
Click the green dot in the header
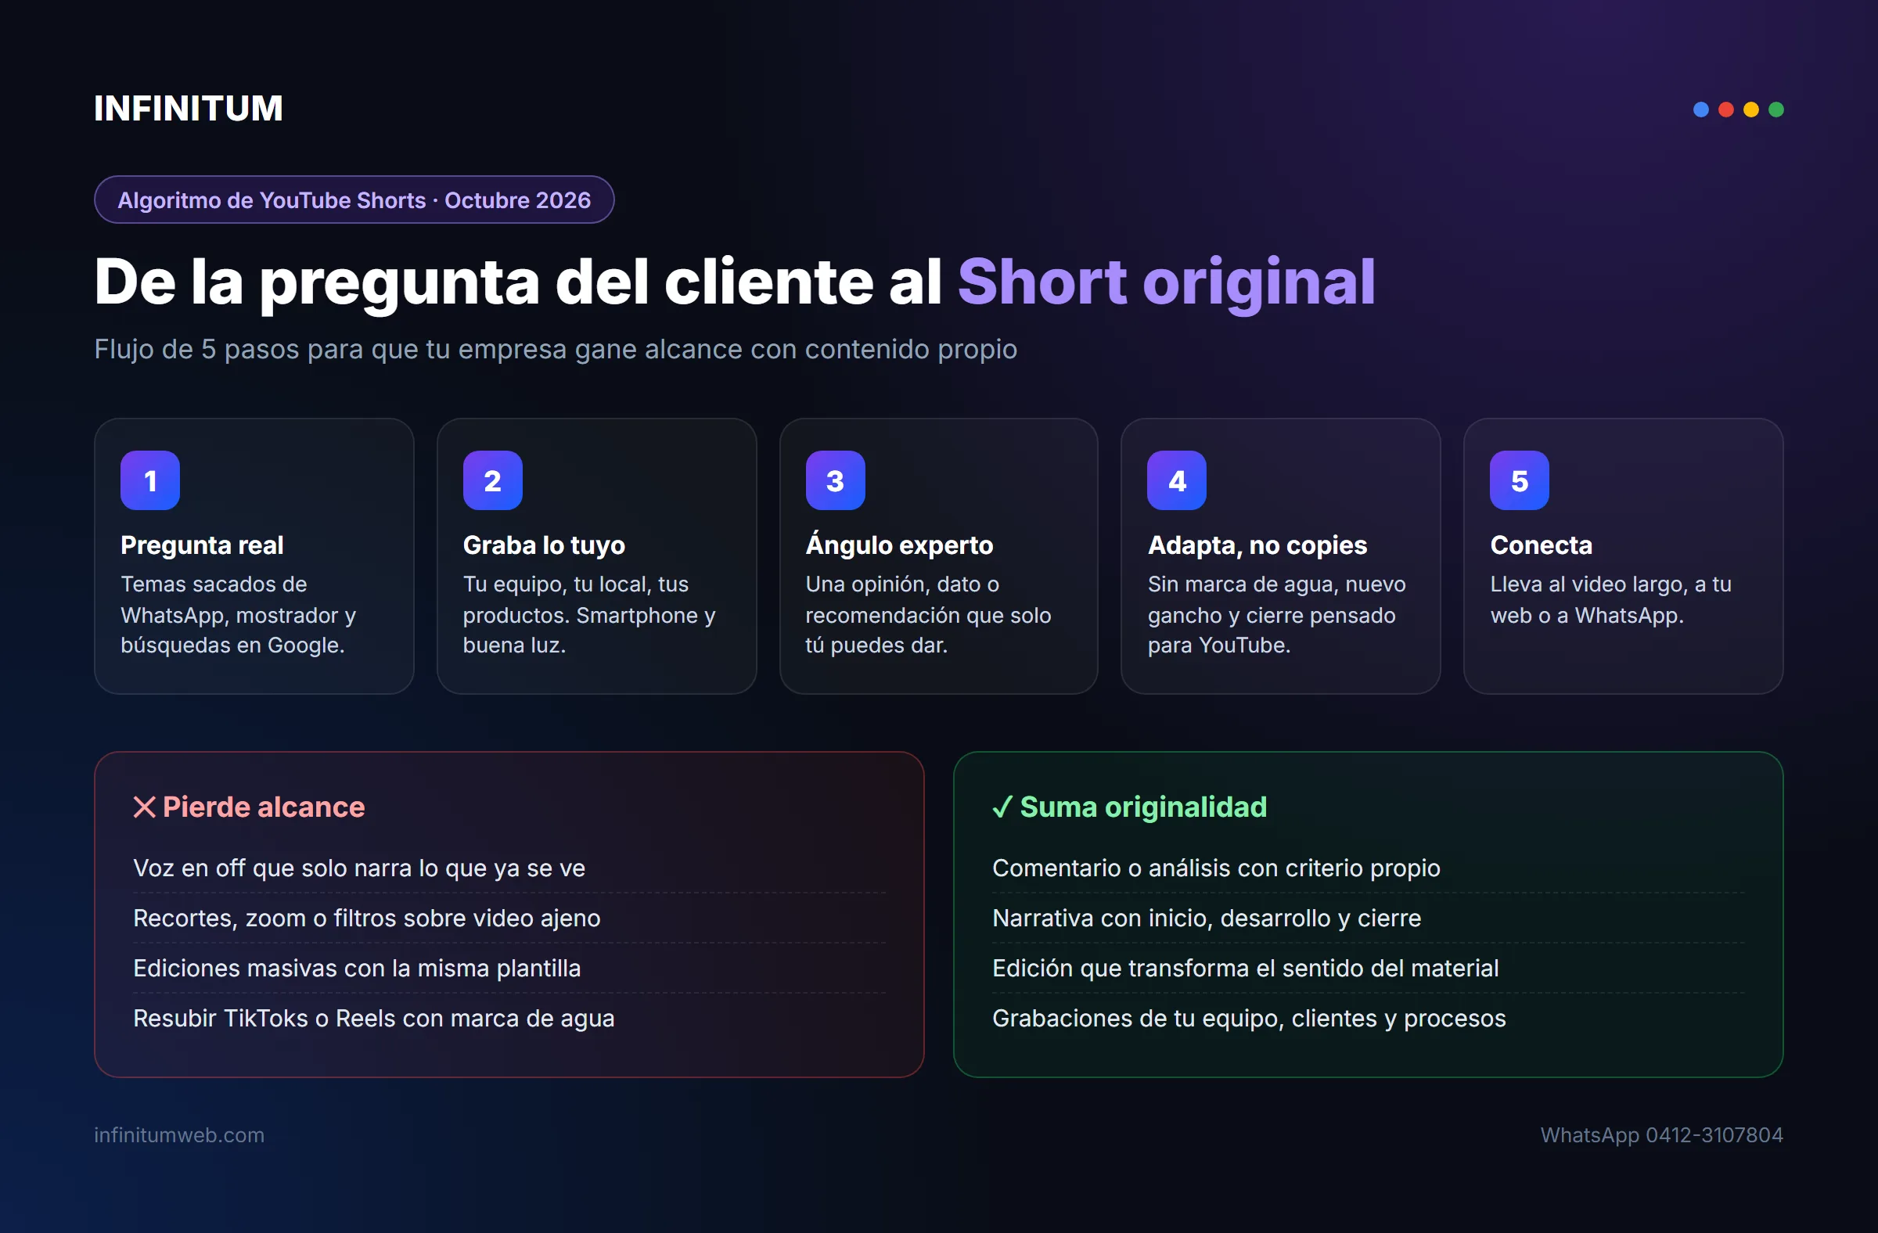point(1776,110)
